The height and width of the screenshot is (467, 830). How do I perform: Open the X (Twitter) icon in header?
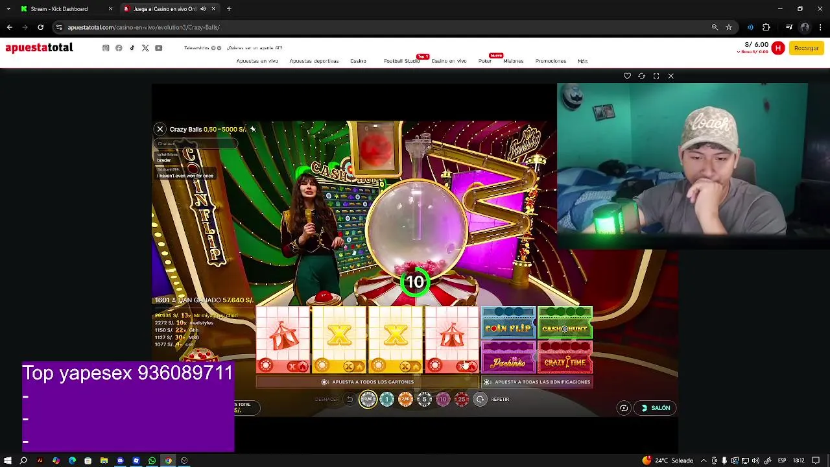pos(145,48)
